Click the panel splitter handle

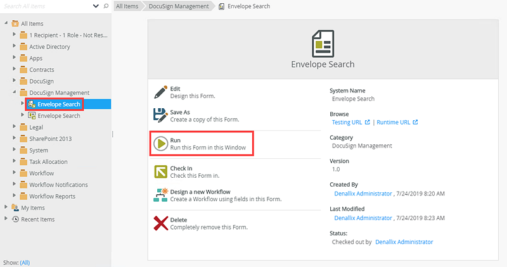point(113,133)
